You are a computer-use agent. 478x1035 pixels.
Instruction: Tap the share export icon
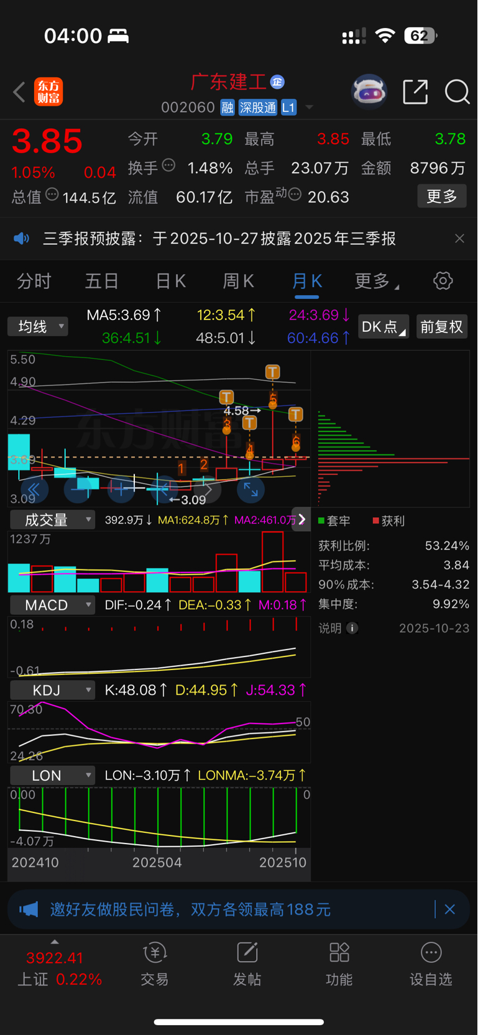point(415,92)
